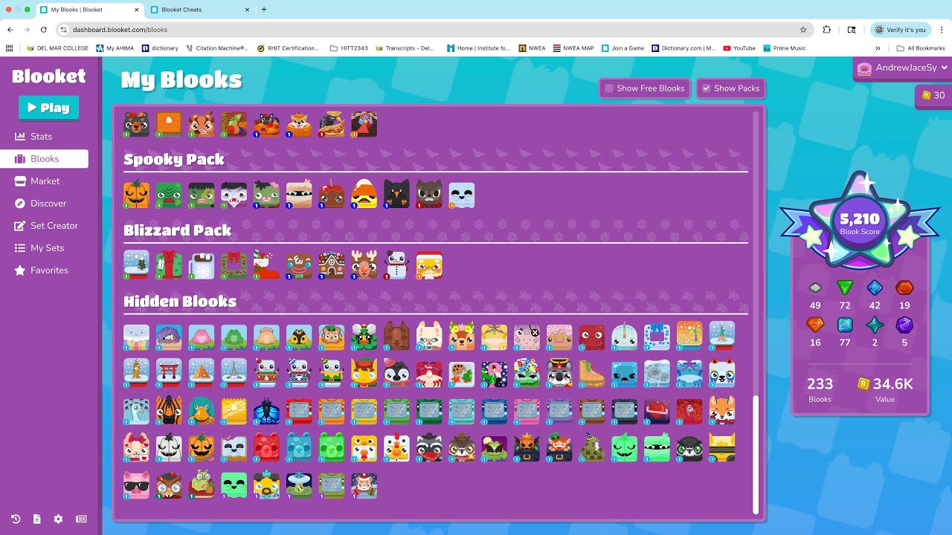Open the Join a Game bookmark
The image size is (952, 535).
(x=623, y=48)
